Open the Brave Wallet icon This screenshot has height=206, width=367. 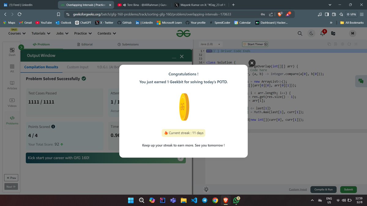coord(334,14)
